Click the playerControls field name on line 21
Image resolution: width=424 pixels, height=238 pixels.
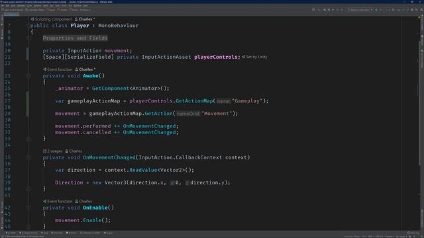216,57
